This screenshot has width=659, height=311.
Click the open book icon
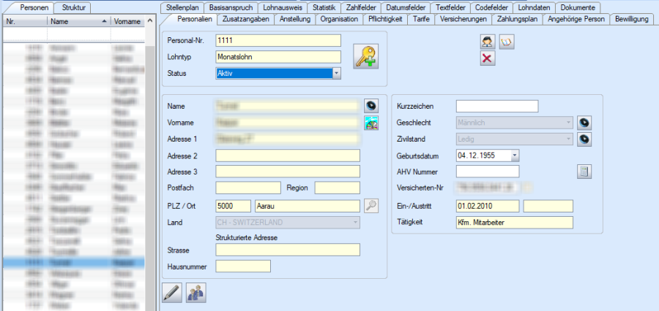click(507, 42)
